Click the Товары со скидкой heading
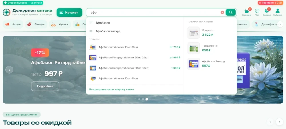 point(37,123)
